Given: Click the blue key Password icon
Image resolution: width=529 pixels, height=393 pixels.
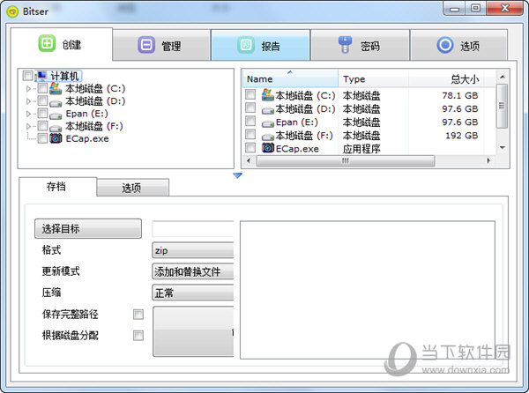Looking at the screenshot, I should [345, 45].
